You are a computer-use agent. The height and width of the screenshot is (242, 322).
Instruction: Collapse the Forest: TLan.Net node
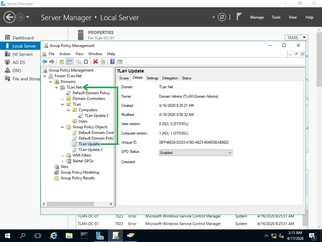tap(45, 76)
